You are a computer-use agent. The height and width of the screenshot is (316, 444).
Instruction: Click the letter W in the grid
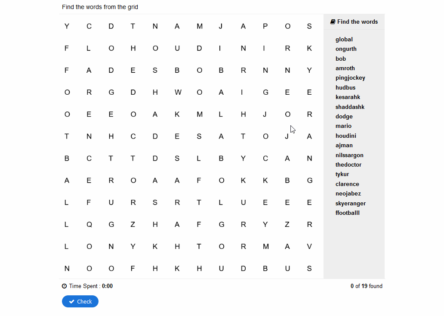click(x=178, y=93)
